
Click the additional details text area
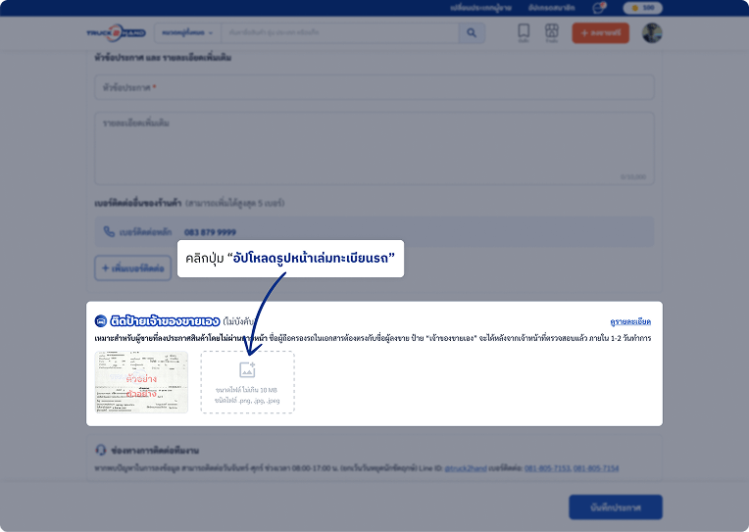[374, 149]
